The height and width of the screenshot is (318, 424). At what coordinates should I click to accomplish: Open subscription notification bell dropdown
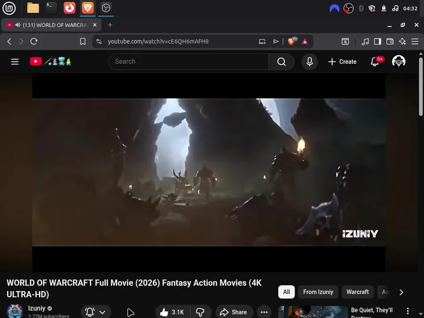95,312
